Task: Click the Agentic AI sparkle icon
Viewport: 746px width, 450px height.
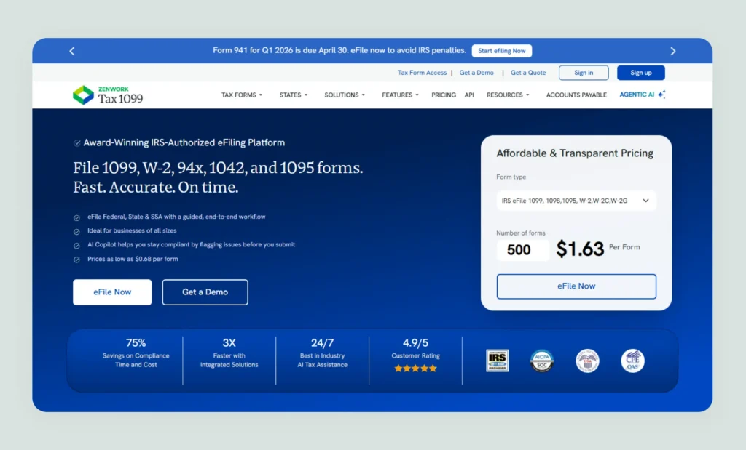Action: point(661,95)
